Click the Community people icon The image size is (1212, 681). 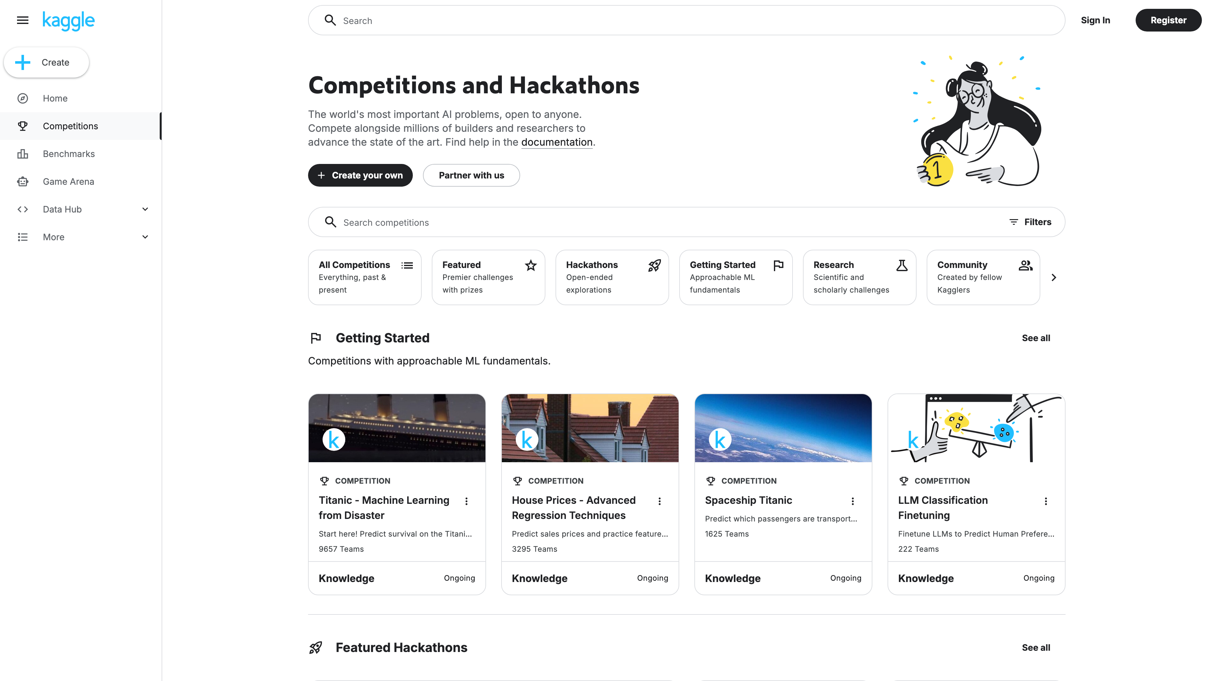pos(1026,265)
